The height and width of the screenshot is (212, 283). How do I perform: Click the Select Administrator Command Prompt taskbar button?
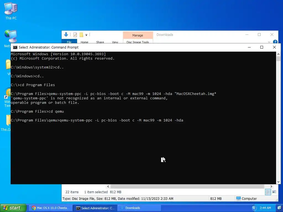point(95,208)
